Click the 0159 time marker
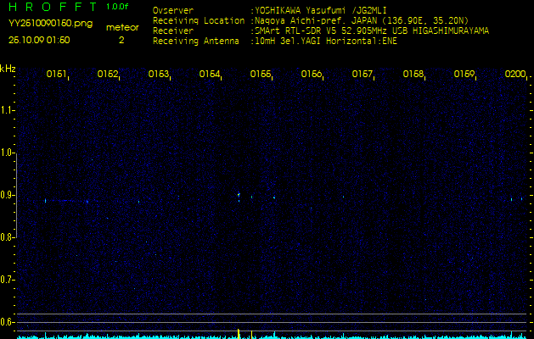This screenshot has height=339, width=534. pyautogui.click(x=464, y=74)
